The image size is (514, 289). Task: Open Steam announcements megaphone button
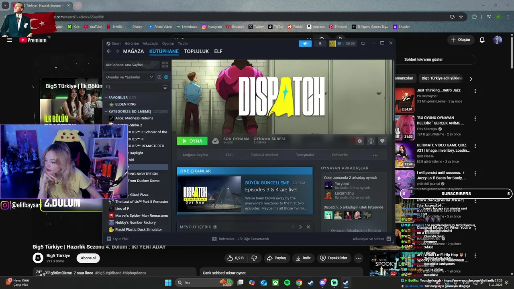(x=305, y=43)
